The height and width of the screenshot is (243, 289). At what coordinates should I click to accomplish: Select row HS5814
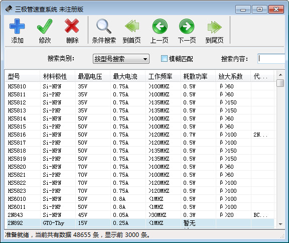point(139,118)
